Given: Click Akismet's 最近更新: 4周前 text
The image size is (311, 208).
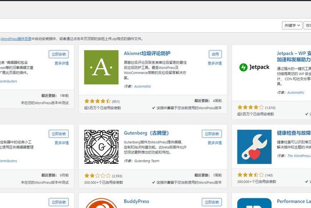Looking at the screenshot, I should [208, 101].
